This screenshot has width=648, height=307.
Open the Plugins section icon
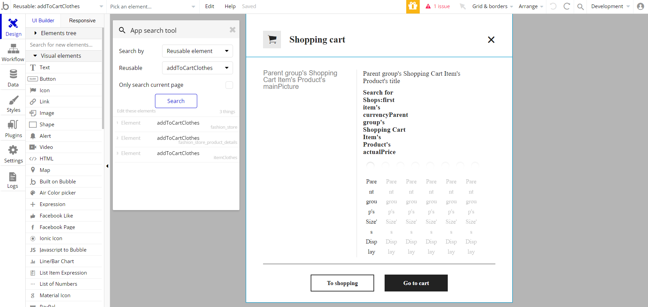[13, 125]
